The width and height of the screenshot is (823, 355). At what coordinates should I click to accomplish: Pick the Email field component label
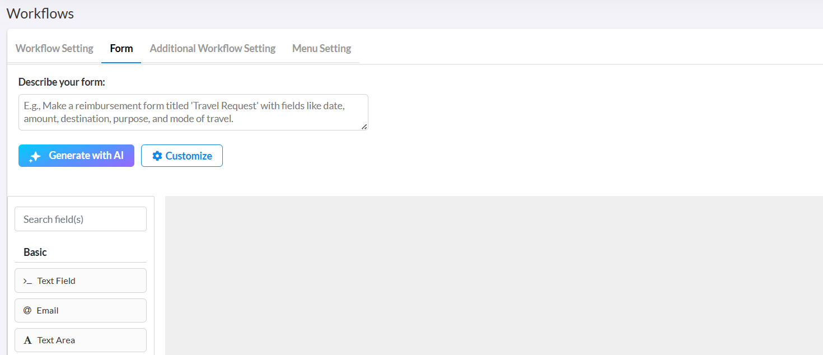(48, 310)
